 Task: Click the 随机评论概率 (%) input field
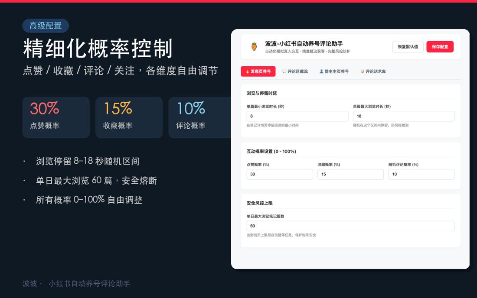tap(421, 174)
